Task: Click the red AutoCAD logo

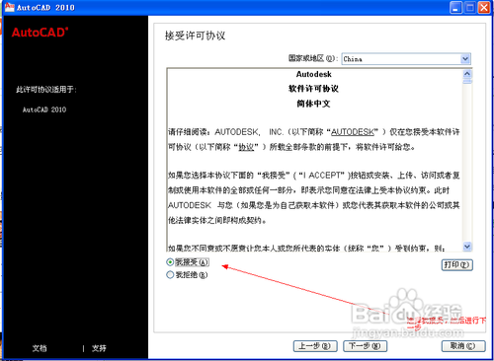Action: click(x=40, y=33)
